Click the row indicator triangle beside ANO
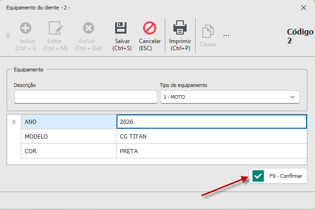315x210 pixels. 14,122
